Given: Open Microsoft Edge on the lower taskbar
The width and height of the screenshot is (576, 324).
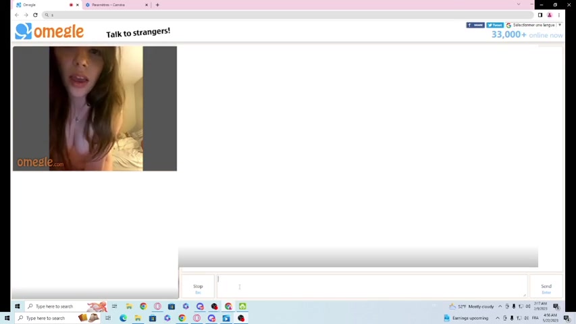Looking at the screenshot, I should click(123, 318).
